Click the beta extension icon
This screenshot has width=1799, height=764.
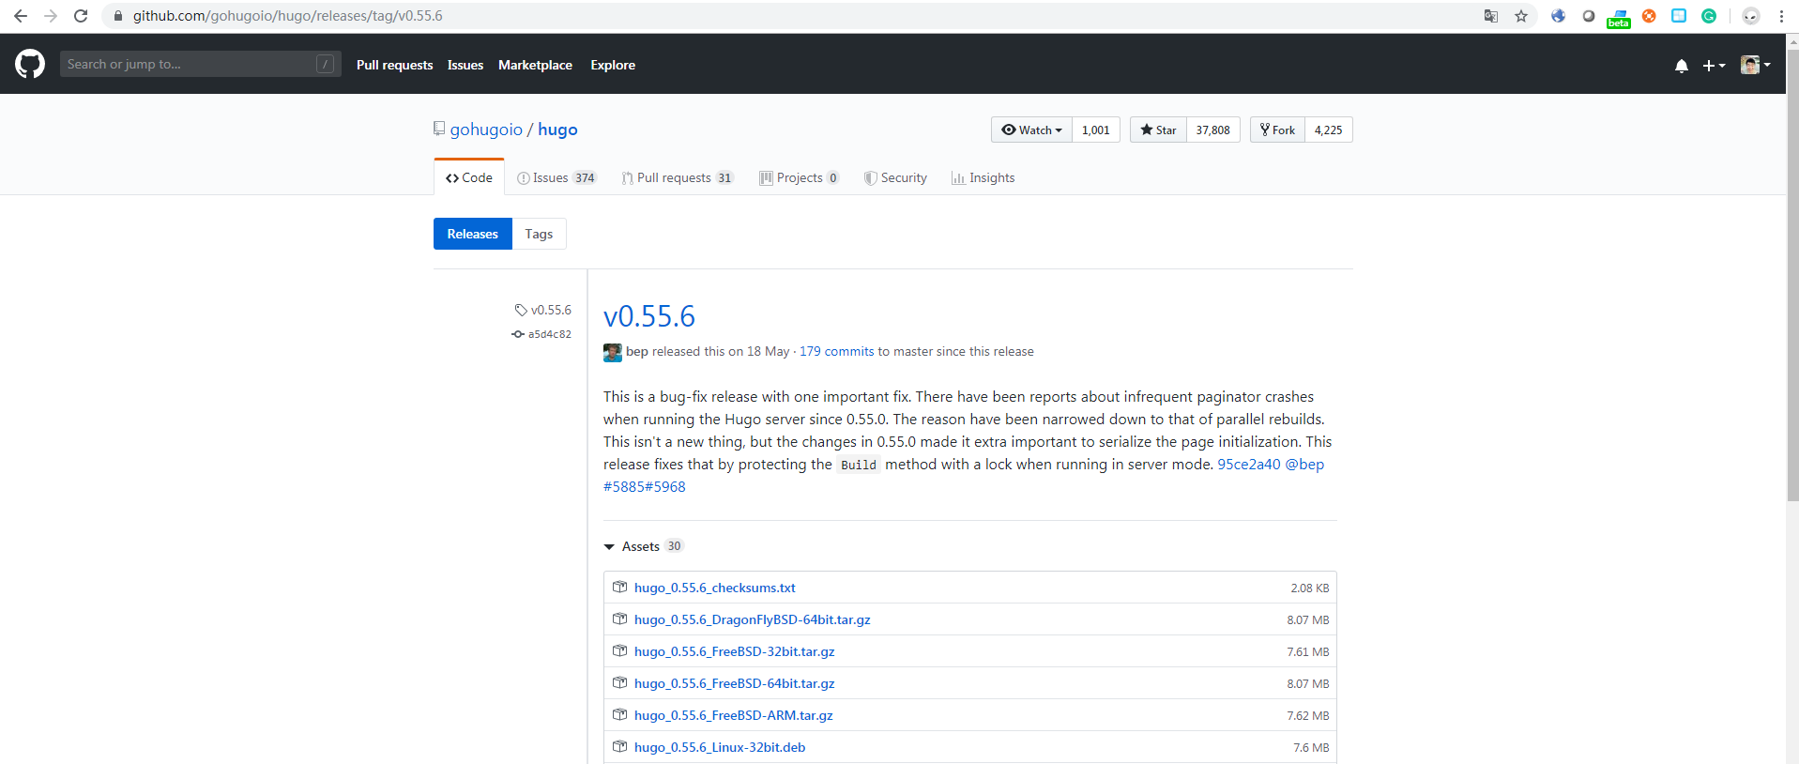1619,18
